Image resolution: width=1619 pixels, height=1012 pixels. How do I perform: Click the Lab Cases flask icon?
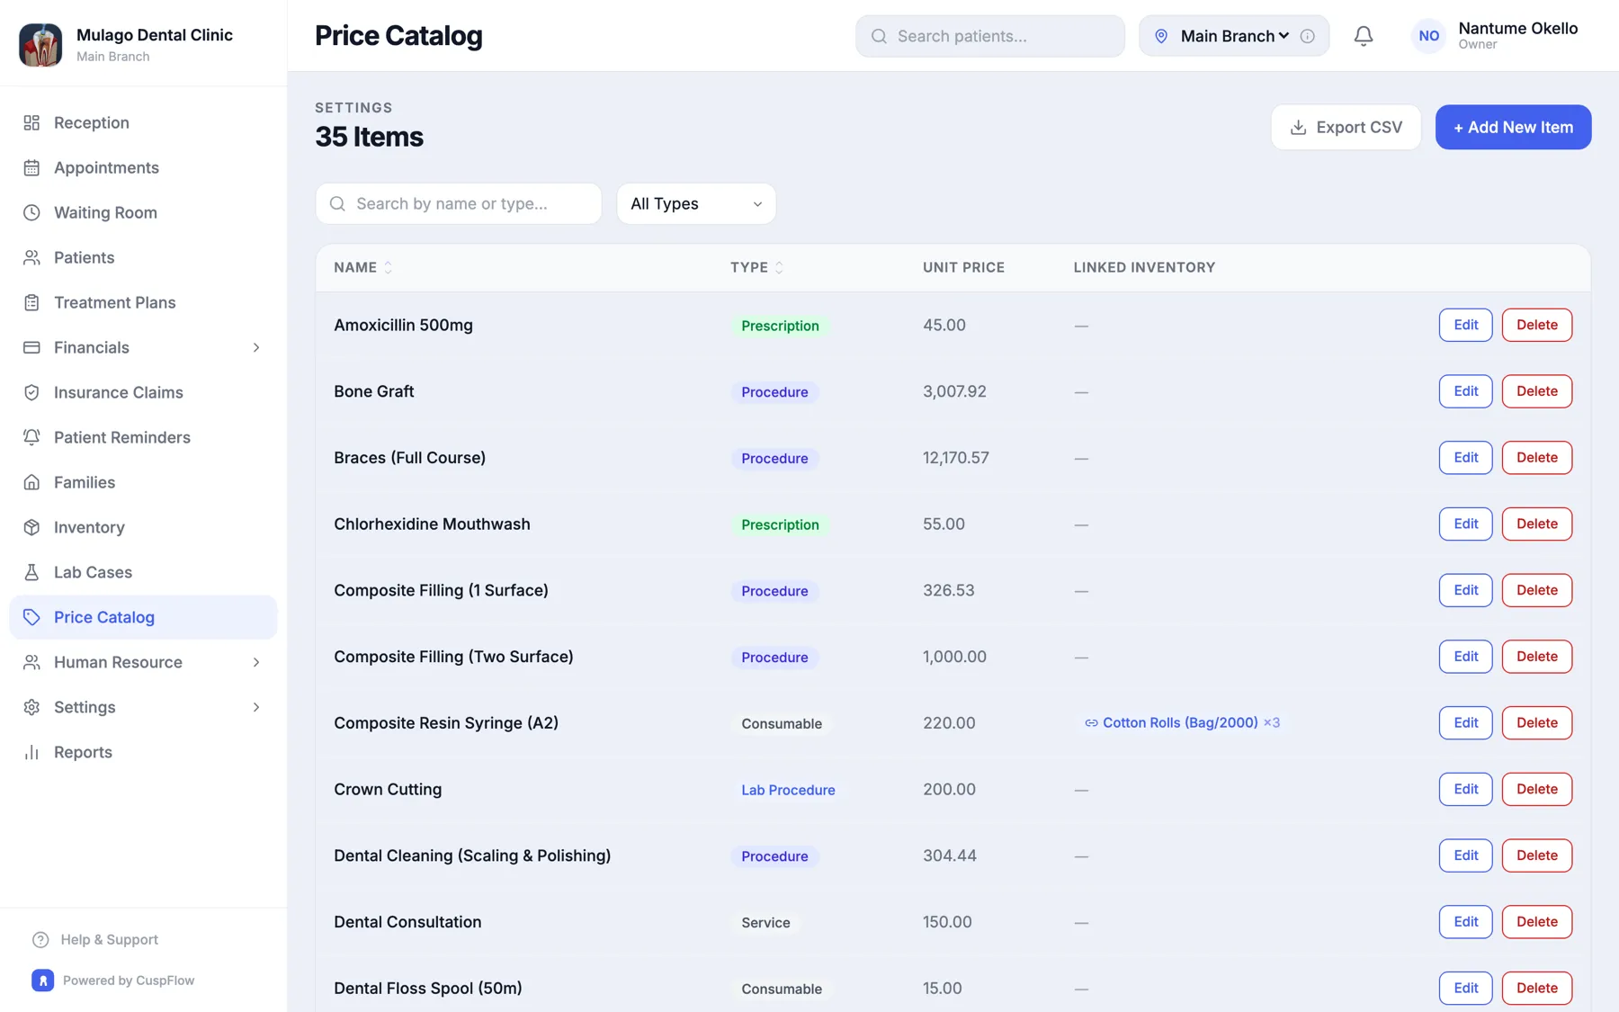(31, 572)
